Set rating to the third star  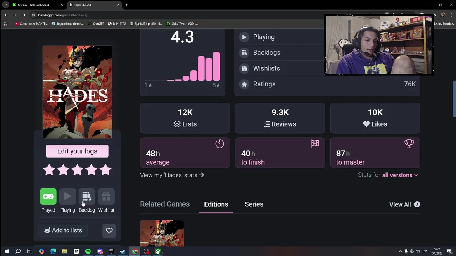[77, 170]
